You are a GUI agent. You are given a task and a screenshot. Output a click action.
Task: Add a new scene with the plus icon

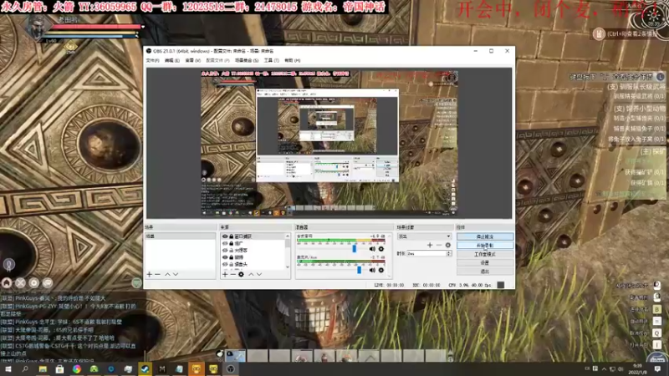click(x=150, y=274)
